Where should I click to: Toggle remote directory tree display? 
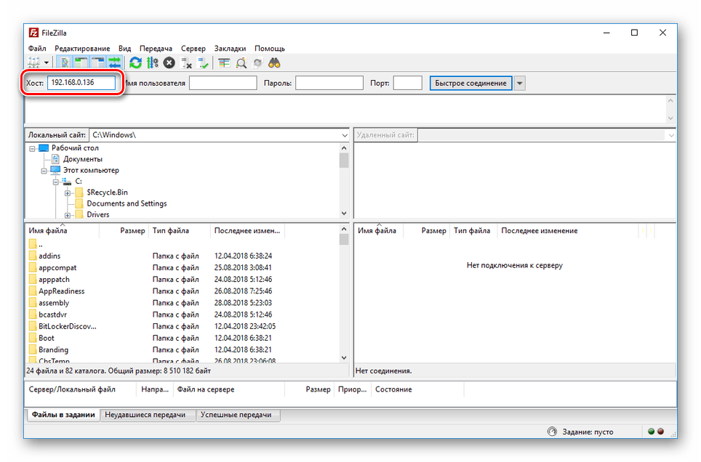click(98, 63)
